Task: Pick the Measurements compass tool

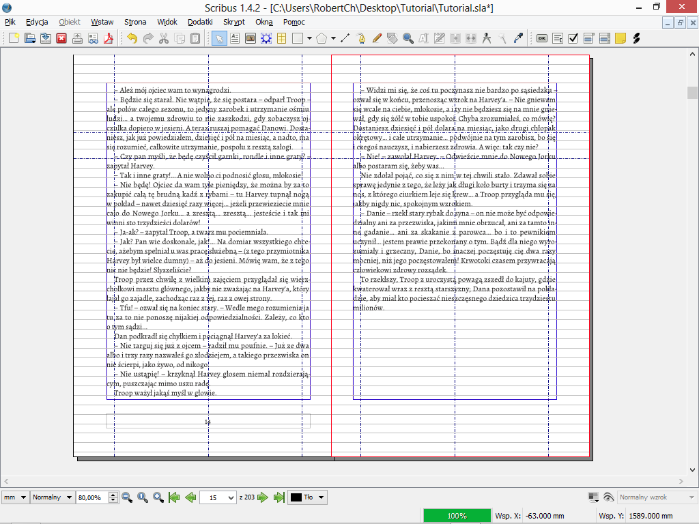Action: 487,38
